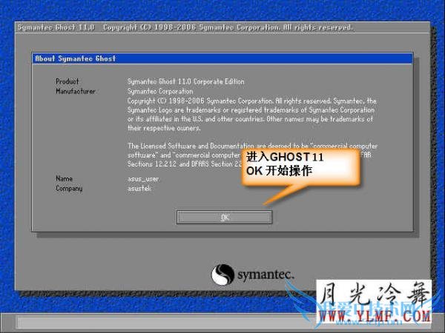Screen dimensions: 445x333
Task: Click the Name field label
Action: [64, 179]
